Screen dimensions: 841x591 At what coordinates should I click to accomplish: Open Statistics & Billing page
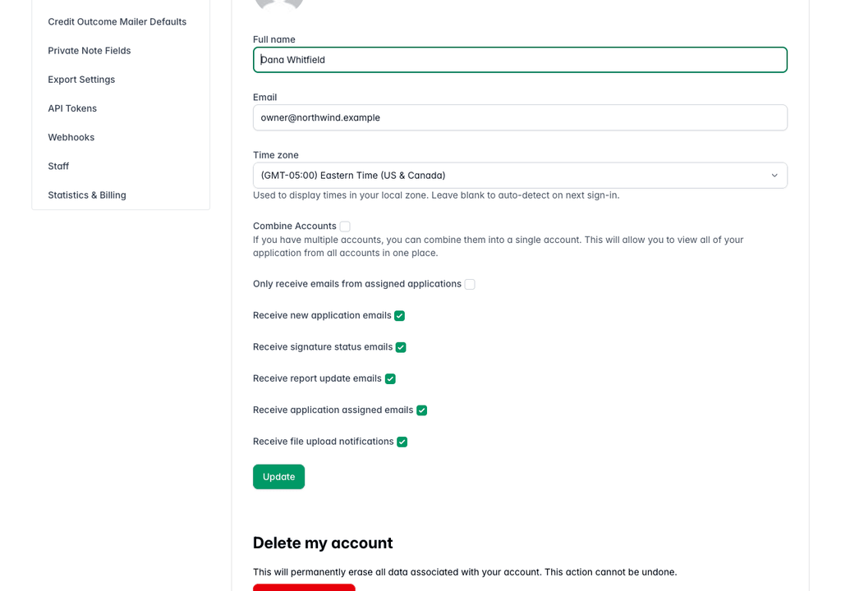87,195
